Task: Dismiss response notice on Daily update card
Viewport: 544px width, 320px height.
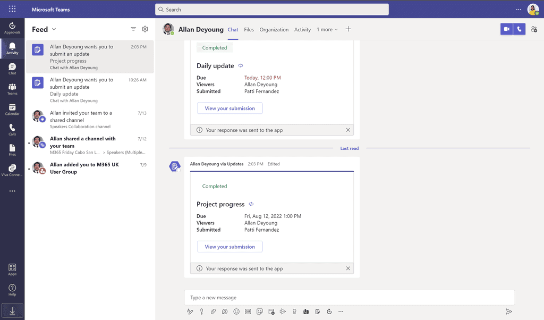Action: (x=348, y=130)
